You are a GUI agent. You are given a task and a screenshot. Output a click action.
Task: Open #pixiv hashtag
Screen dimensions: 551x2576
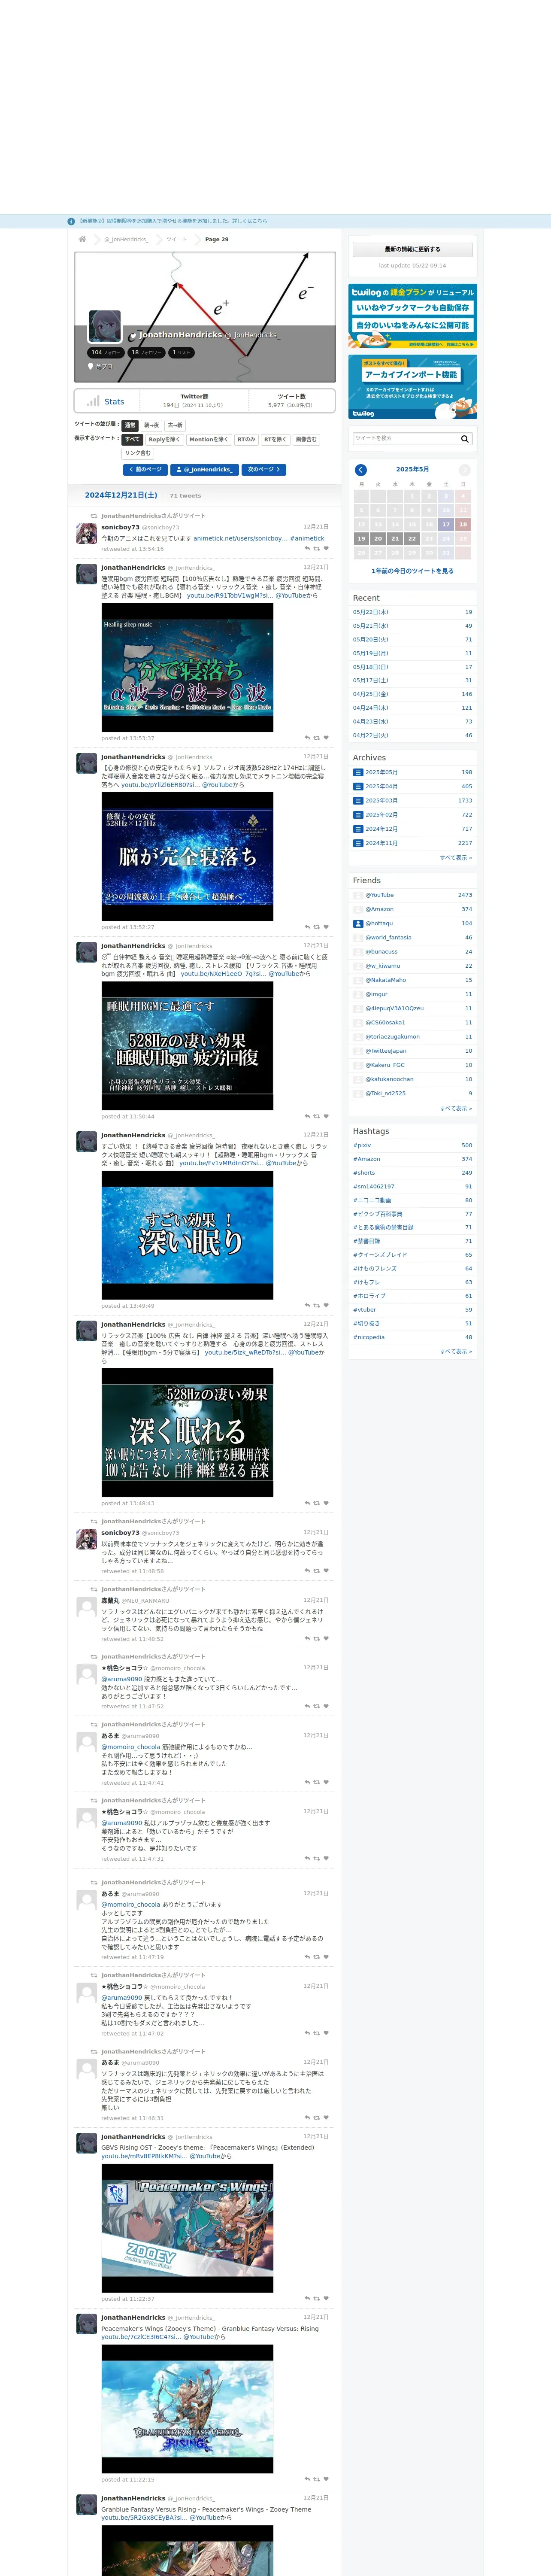[x=362, y=1146]
